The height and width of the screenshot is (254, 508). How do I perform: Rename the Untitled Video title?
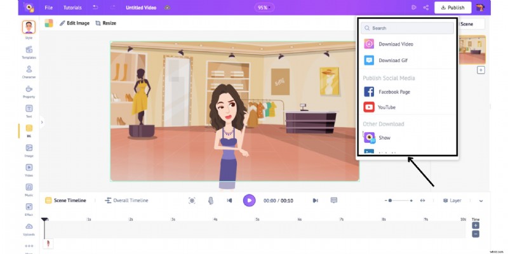tap(141, 8)
